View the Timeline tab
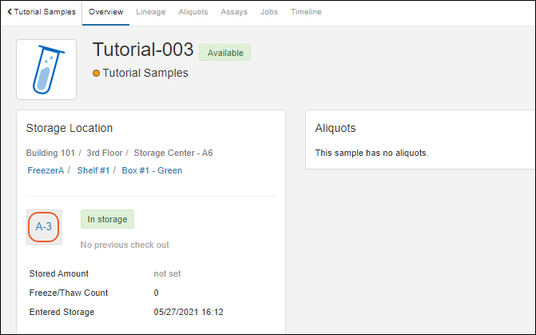The image size is (536, 335). pyautogui.click(x=306, y=13)
